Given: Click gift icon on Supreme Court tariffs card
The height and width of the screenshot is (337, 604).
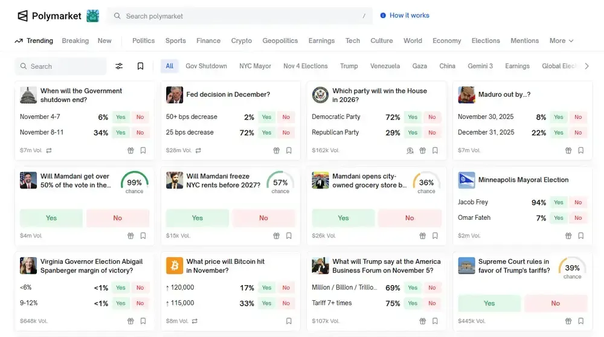Looking at the screenshot, I should tap(568, 321).
